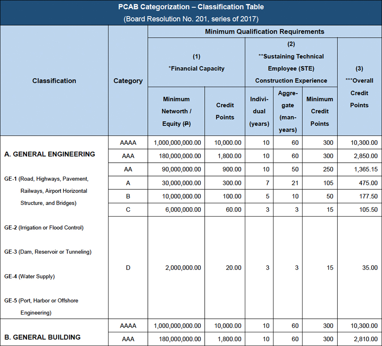
Task: Click minimum credit points '15' in C row
Action: click(330, 210)
